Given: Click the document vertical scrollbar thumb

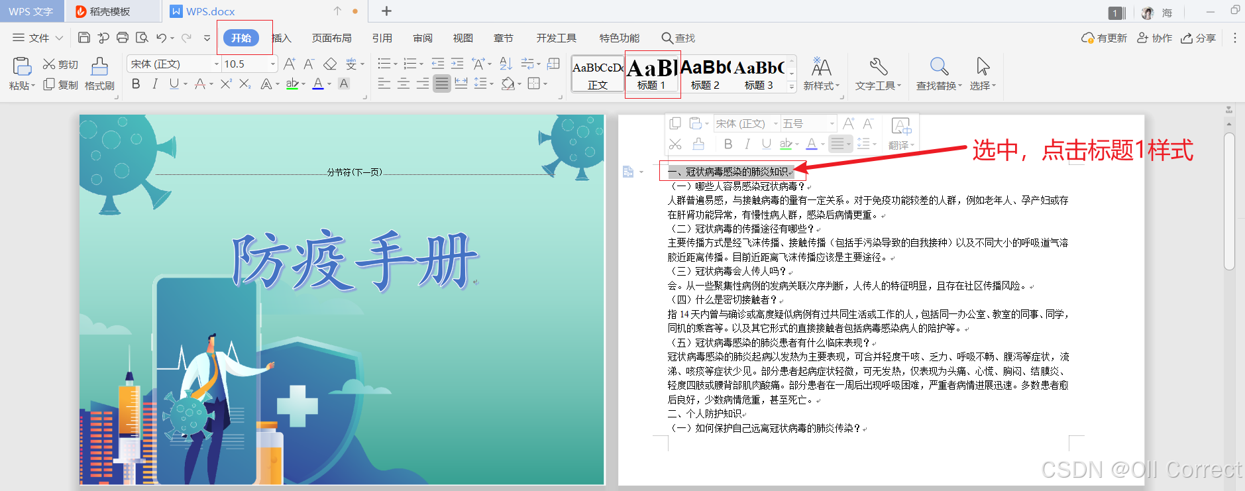Looking at the screenshot, I should [1229, 201].
